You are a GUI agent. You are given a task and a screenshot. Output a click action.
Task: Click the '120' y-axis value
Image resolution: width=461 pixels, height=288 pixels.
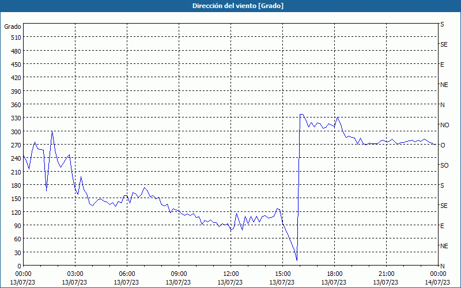16,213
